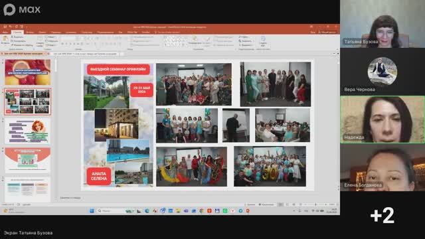
Task: Open the shapes gallery in the ribbon
Action: [x=175, y=41]
